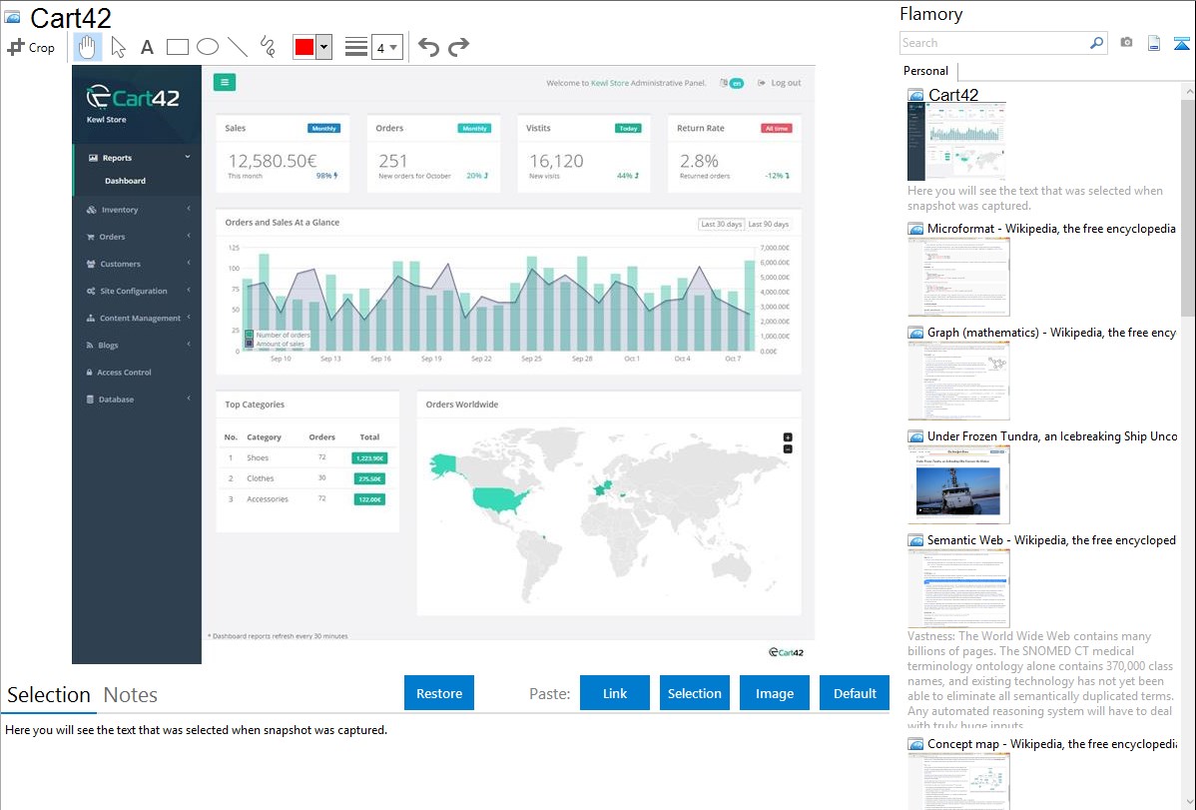
Task: Click the map zoom-in plus button
Action: [788, 437]
